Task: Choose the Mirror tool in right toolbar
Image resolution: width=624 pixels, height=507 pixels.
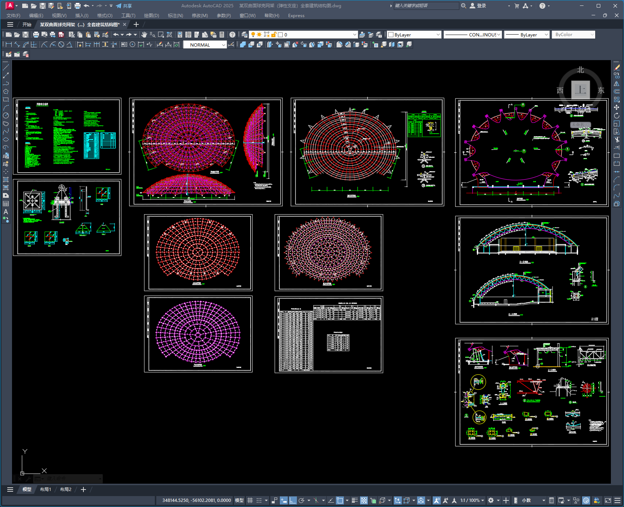Action: click(617, 83)
